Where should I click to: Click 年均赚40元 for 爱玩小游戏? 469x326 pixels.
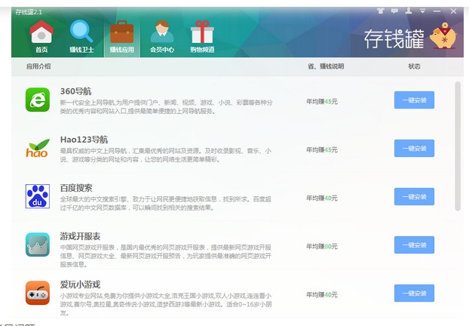pyautogui.click(x=322, y=294)
